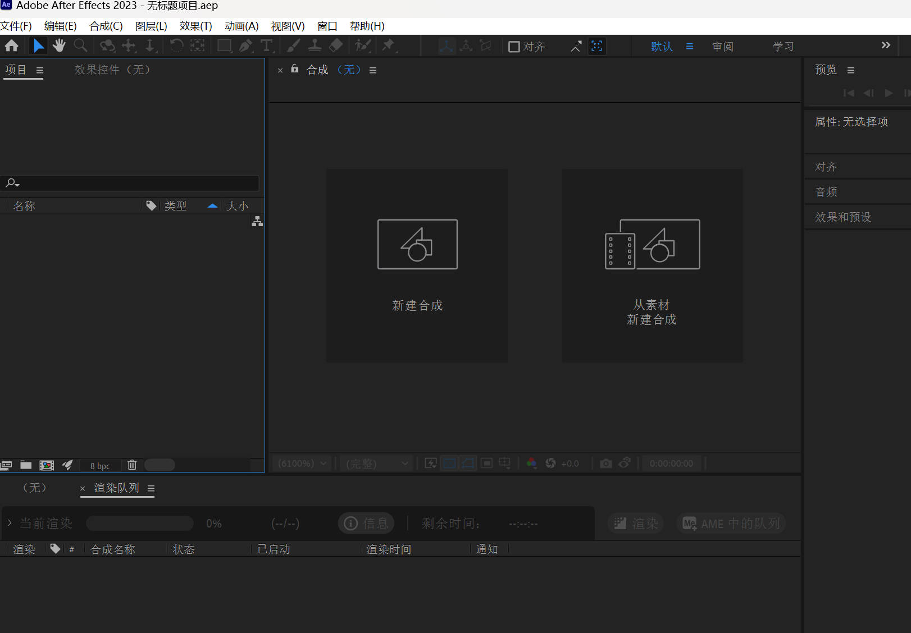Select the Pen tool
The image size is (911, 633).
coord(245,46)
